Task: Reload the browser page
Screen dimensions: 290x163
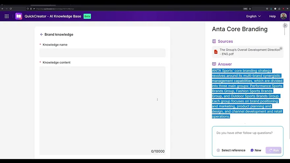Action: (10, 9)
